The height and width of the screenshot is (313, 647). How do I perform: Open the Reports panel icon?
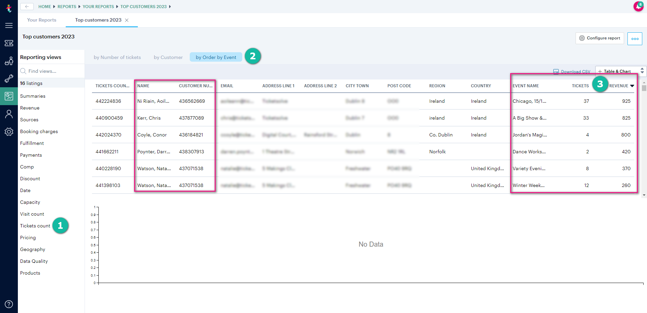tap(9, 96)
